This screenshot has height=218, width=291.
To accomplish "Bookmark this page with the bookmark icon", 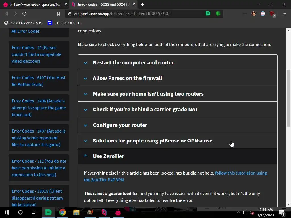I will [59, 14].
